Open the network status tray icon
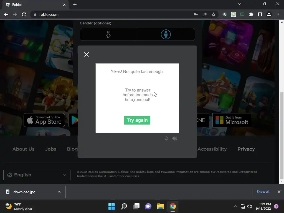Screen dimensions: 284x213 click(x=243, y=206)
